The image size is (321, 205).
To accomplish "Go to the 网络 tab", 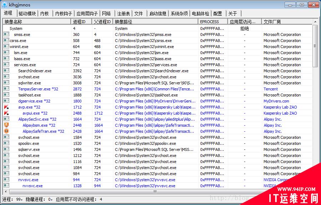I will tap(106, 14).
